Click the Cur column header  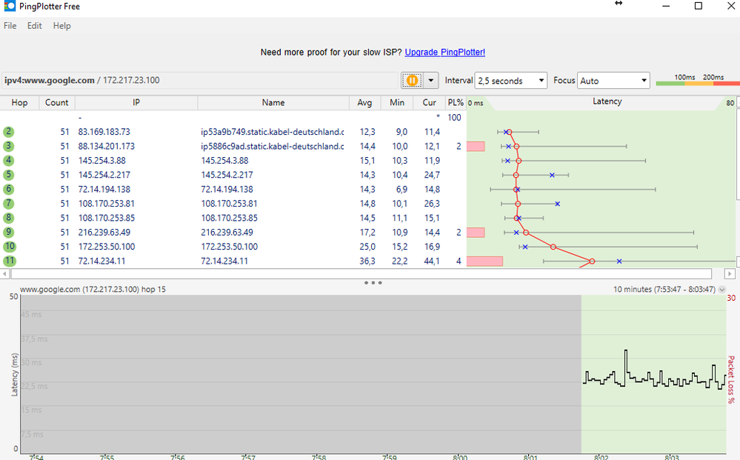tap(429, 103)
